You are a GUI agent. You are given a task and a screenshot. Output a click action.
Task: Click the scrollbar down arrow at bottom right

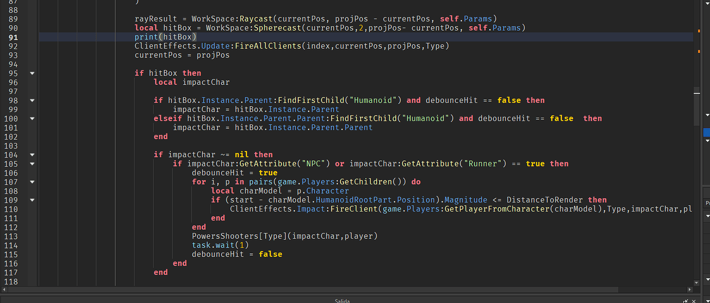click(x=696, y=282)
